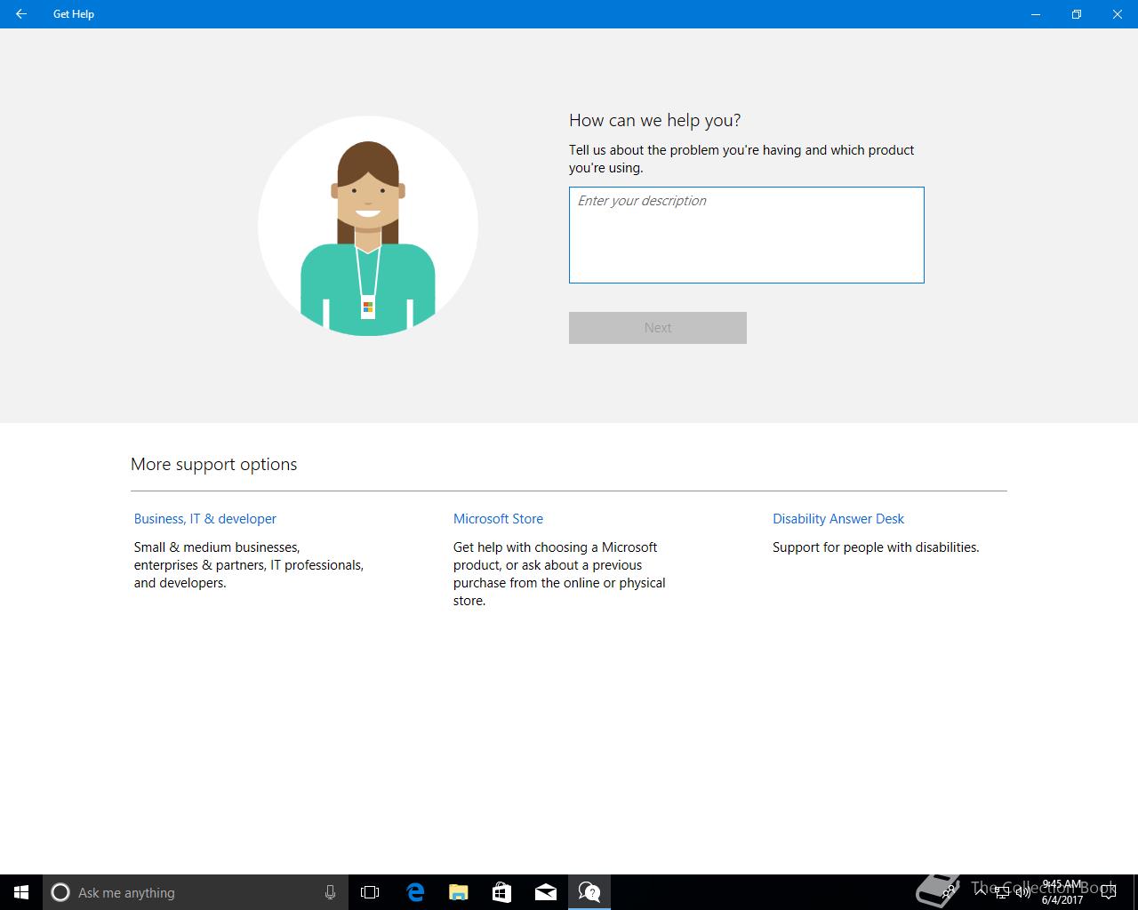Viewport: 1138px width, 910px height.
Task: Open the Action Center notifications
Action: pos(1109,892)
